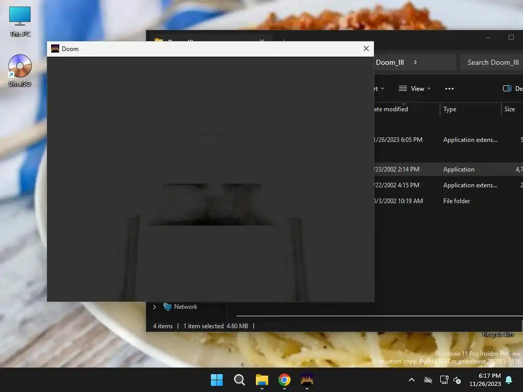This screenshot has height=392, width=523.
Task: Open UltraISO desktop shortcut
Action: [20, 70]
